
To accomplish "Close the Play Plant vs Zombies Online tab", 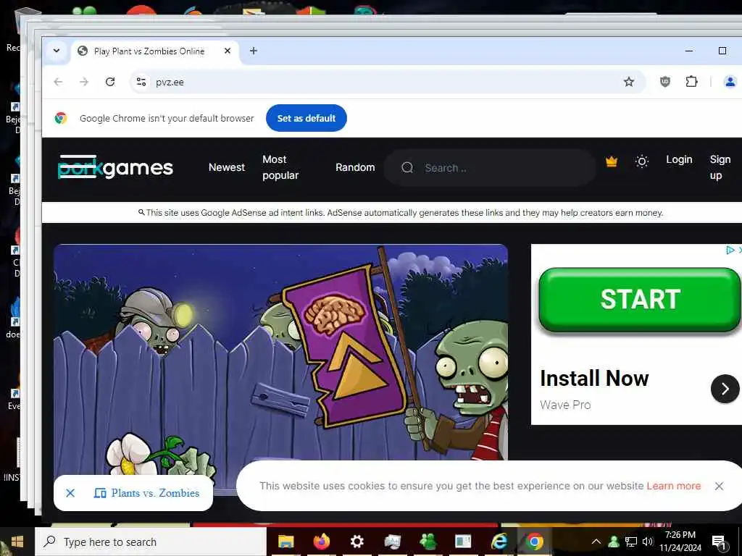I will coord(228,51).
